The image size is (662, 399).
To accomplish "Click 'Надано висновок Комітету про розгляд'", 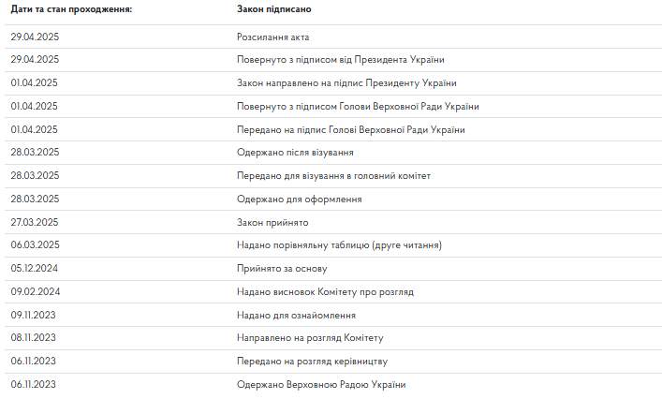I will tap(325, 292).
